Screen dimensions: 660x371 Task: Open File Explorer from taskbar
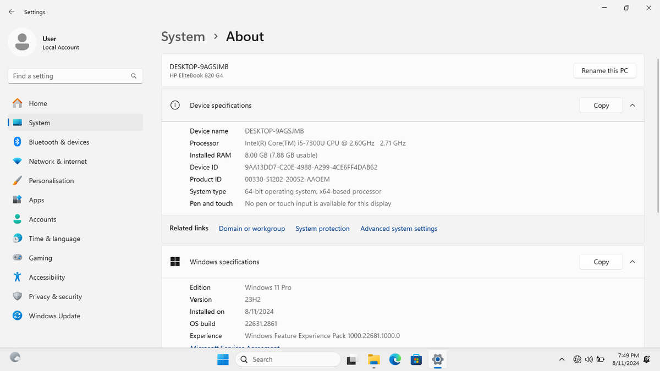coord(374,359)
